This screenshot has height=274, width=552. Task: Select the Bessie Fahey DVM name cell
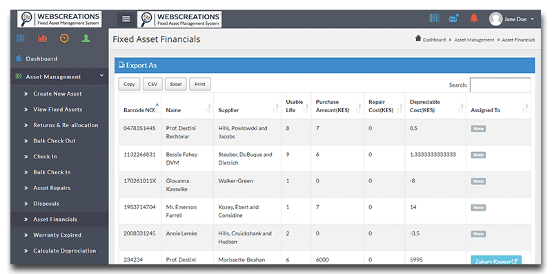[187, 159]
